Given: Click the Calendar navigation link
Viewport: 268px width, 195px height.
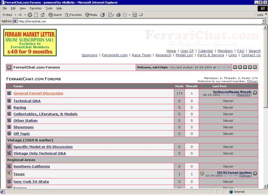Looking at the screenshot, I should [206, 51].
